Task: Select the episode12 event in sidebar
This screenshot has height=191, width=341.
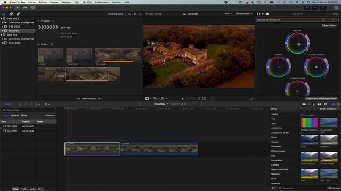Action: (x=18, y=31)
